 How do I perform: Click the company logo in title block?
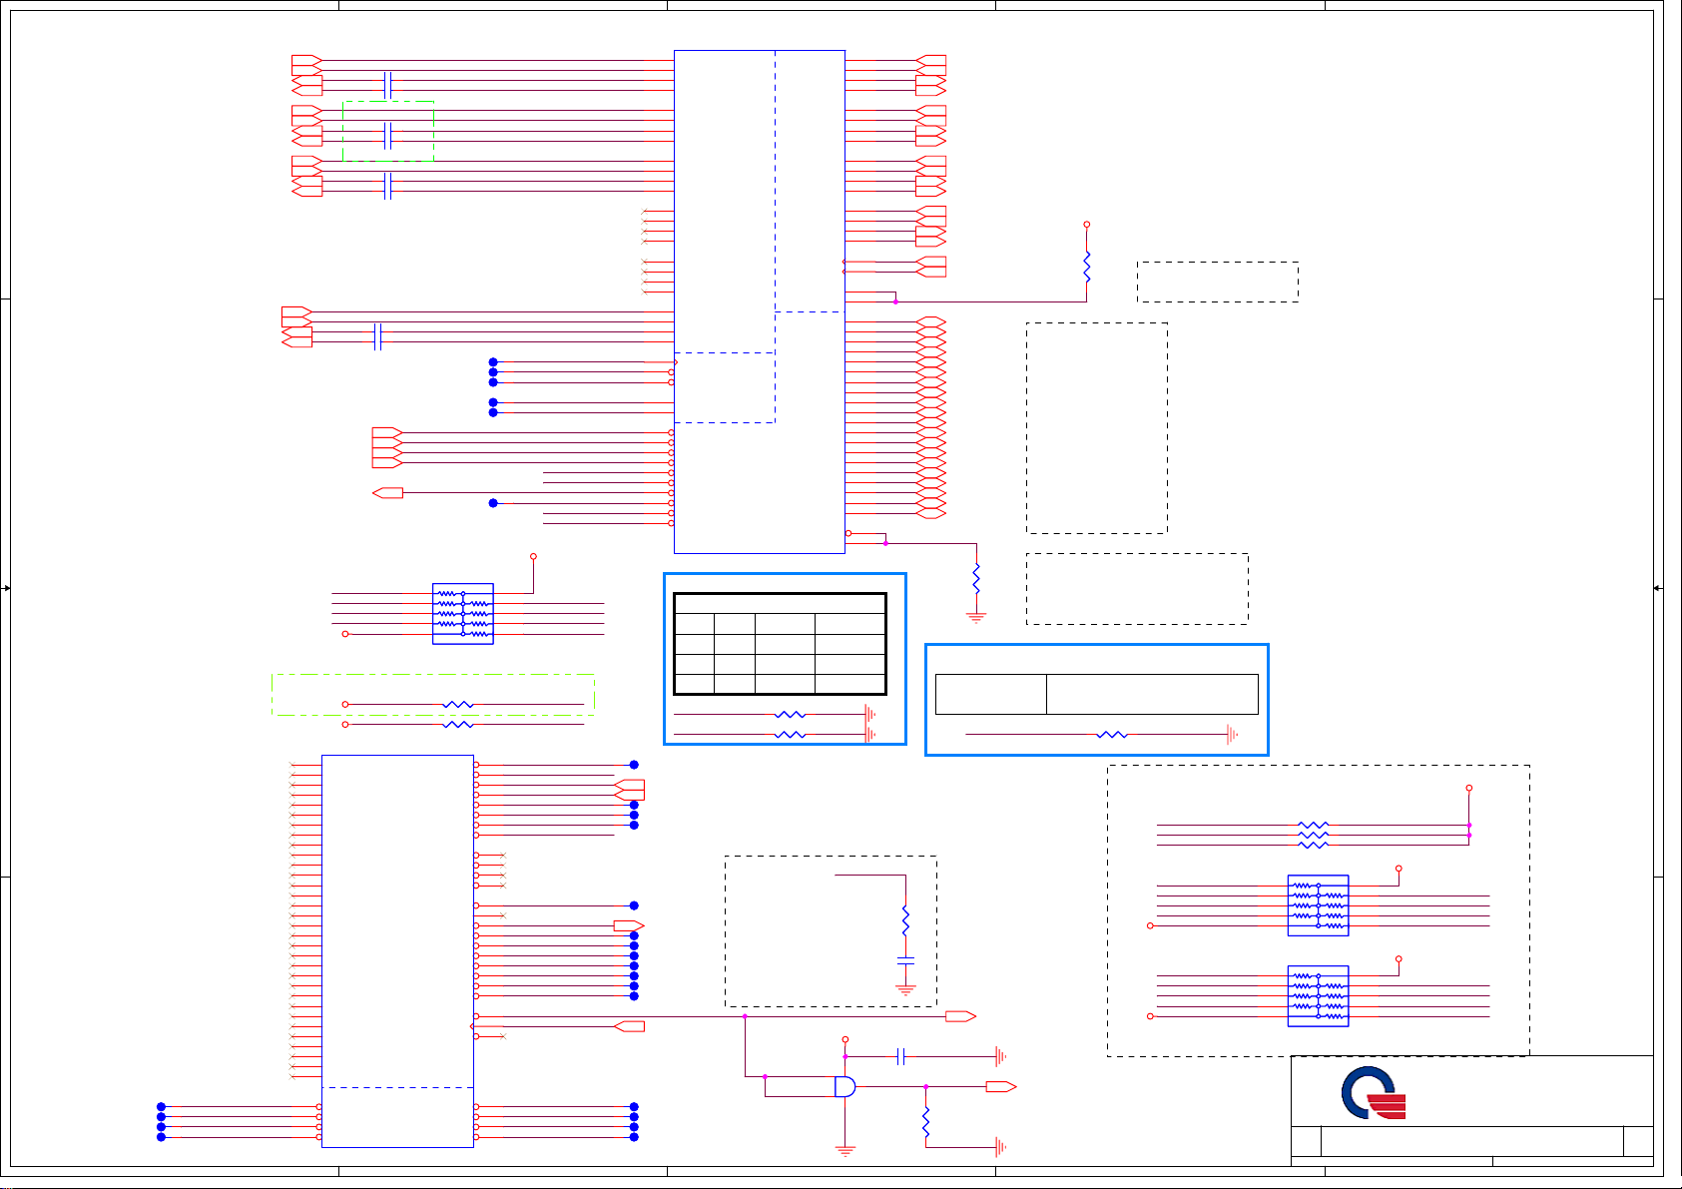pyautogui.click(x=1374, y=1093)
